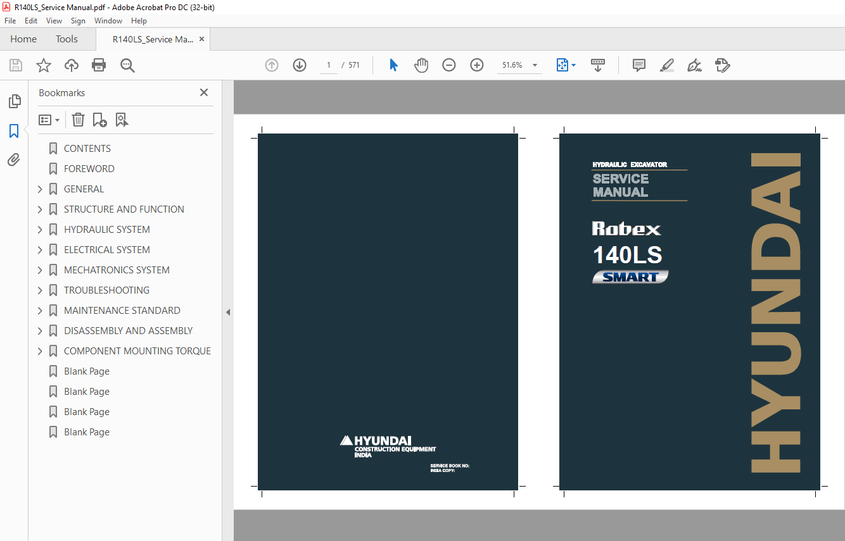
Task: Jump to FOREWORD bookmark
Action: click(89, 169)
